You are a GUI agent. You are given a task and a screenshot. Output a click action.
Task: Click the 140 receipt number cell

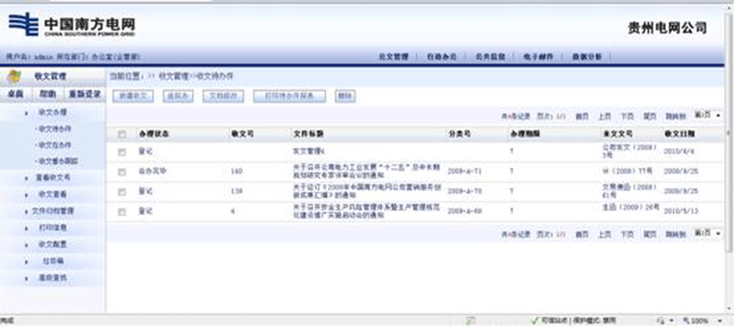click(237, 172)
